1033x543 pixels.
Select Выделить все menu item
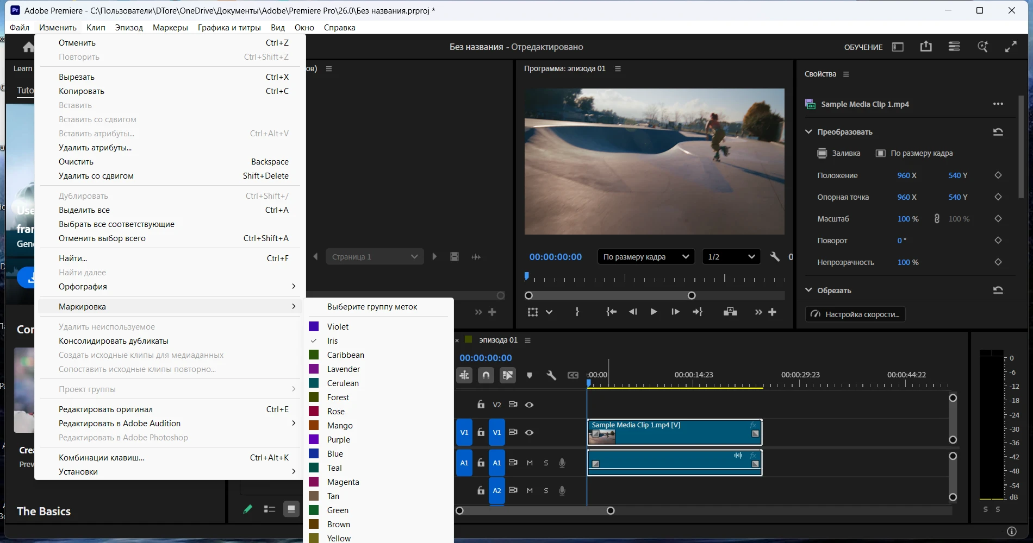84,210
